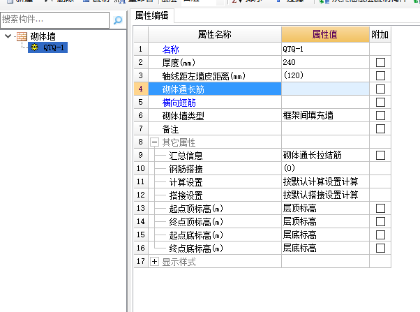Tick the 起点顶标高 附加 checkbox
This screenshot has width=420, height=312.
(x=380, y=208)
